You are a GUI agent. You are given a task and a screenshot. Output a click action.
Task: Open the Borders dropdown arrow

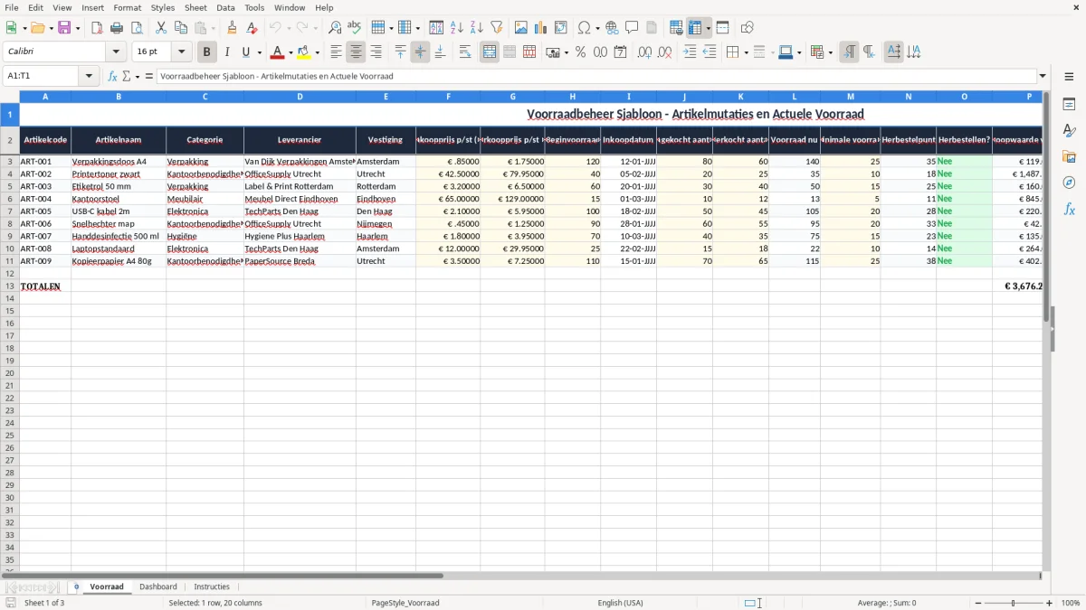pos(746,52)
